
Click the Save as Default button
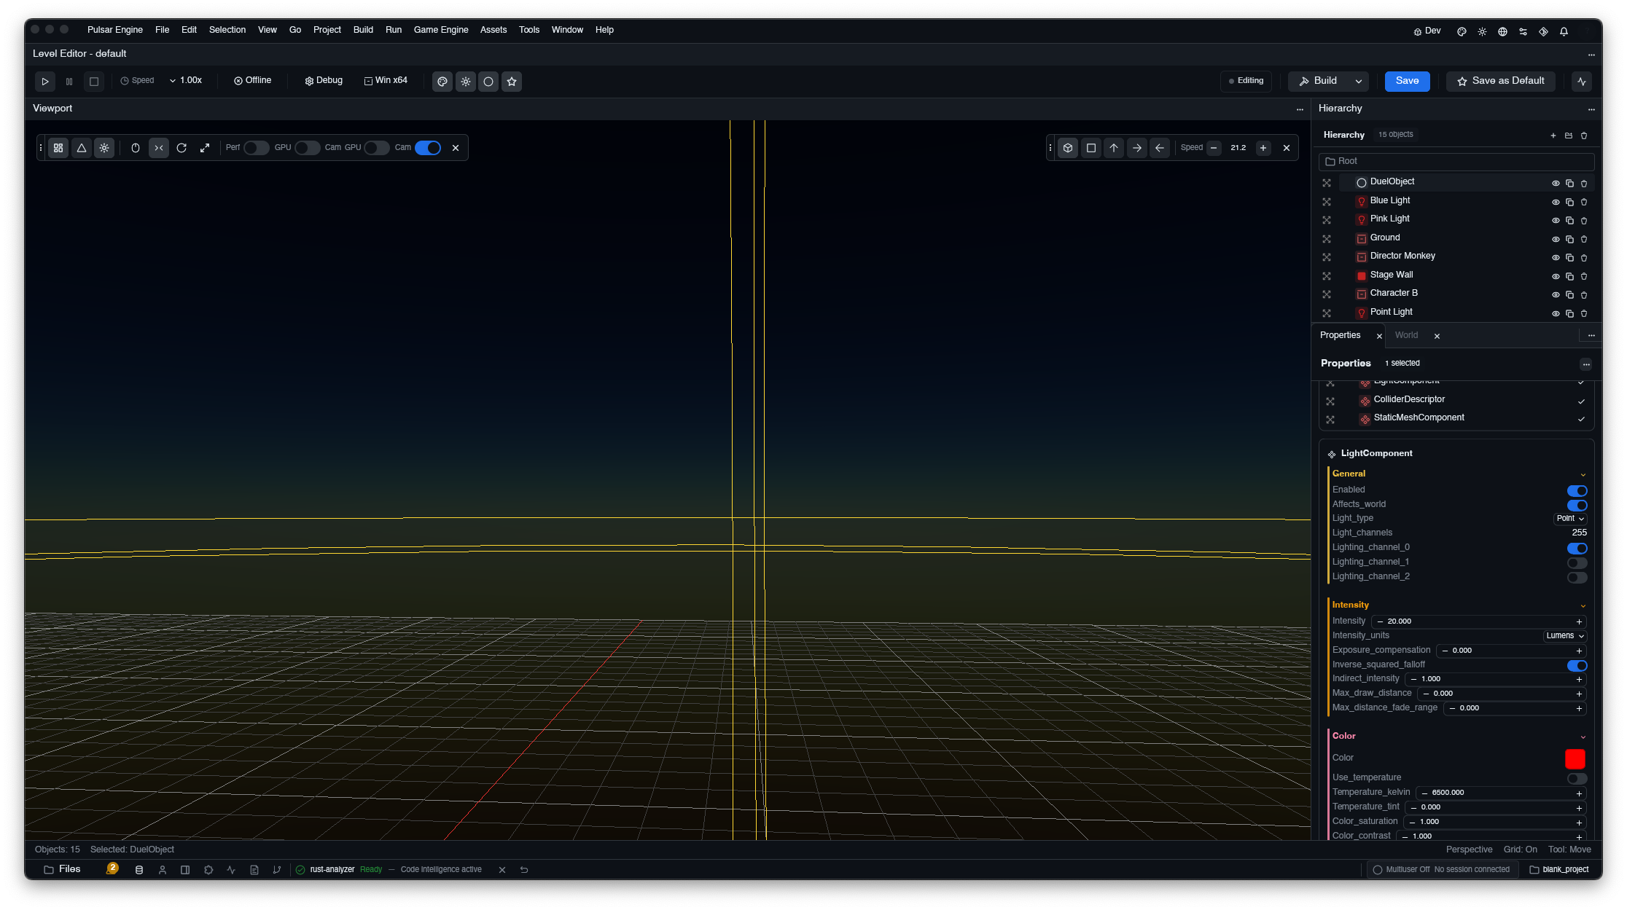(x=1501, y=81)
